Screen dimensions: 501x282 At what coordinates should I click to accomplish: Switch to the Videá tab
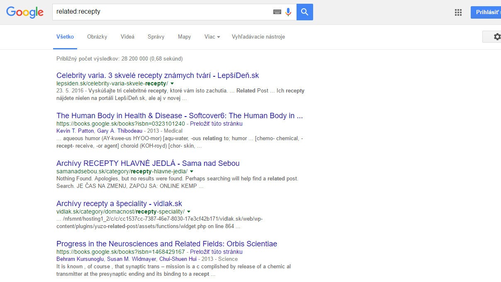127,37
